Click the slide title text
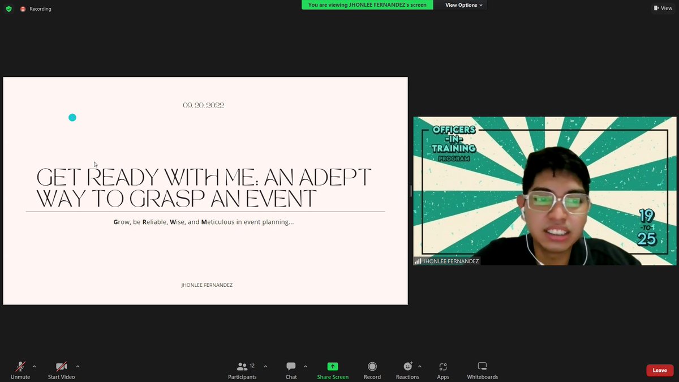Image resolution: width=679 pixels, height=382 pixels. point(204,187)
